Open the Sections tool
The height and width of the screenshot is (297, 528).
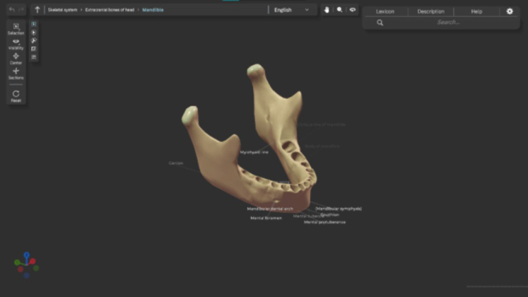pos(16,73)
